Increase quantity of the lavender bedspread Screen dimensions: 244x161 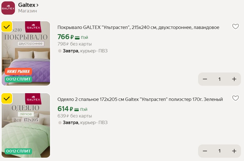pyautogui.click(x=234, y=79)
